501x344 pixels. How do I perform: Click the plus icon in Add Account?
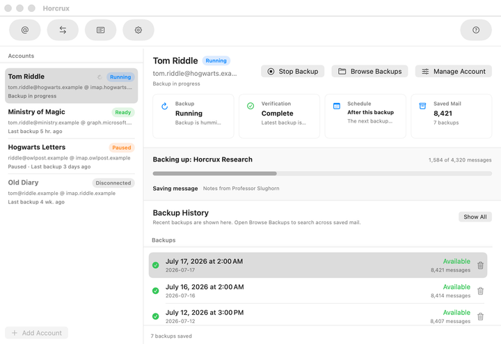15,333
